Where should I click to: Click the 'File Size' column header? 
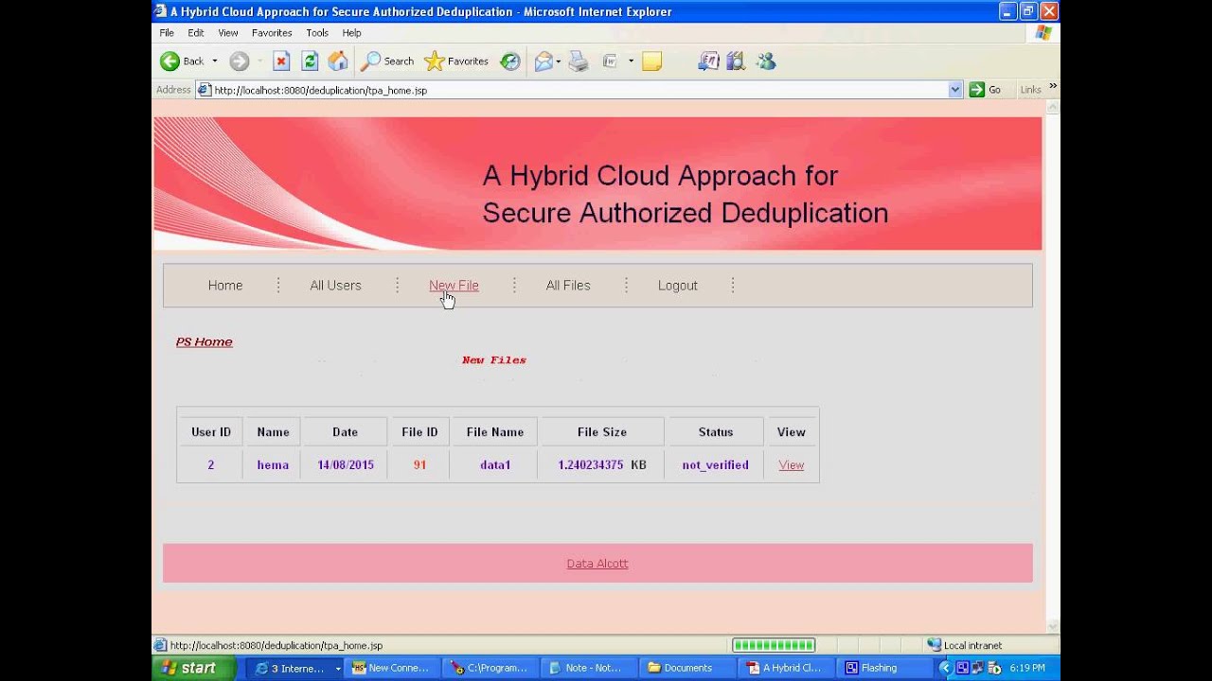point(602,432)
